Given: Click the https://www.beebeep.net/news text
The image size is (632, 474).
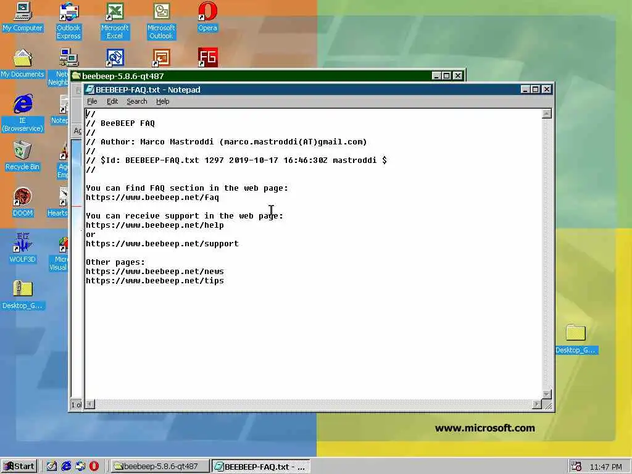Looking at the screenshot, I should (155, 272).
